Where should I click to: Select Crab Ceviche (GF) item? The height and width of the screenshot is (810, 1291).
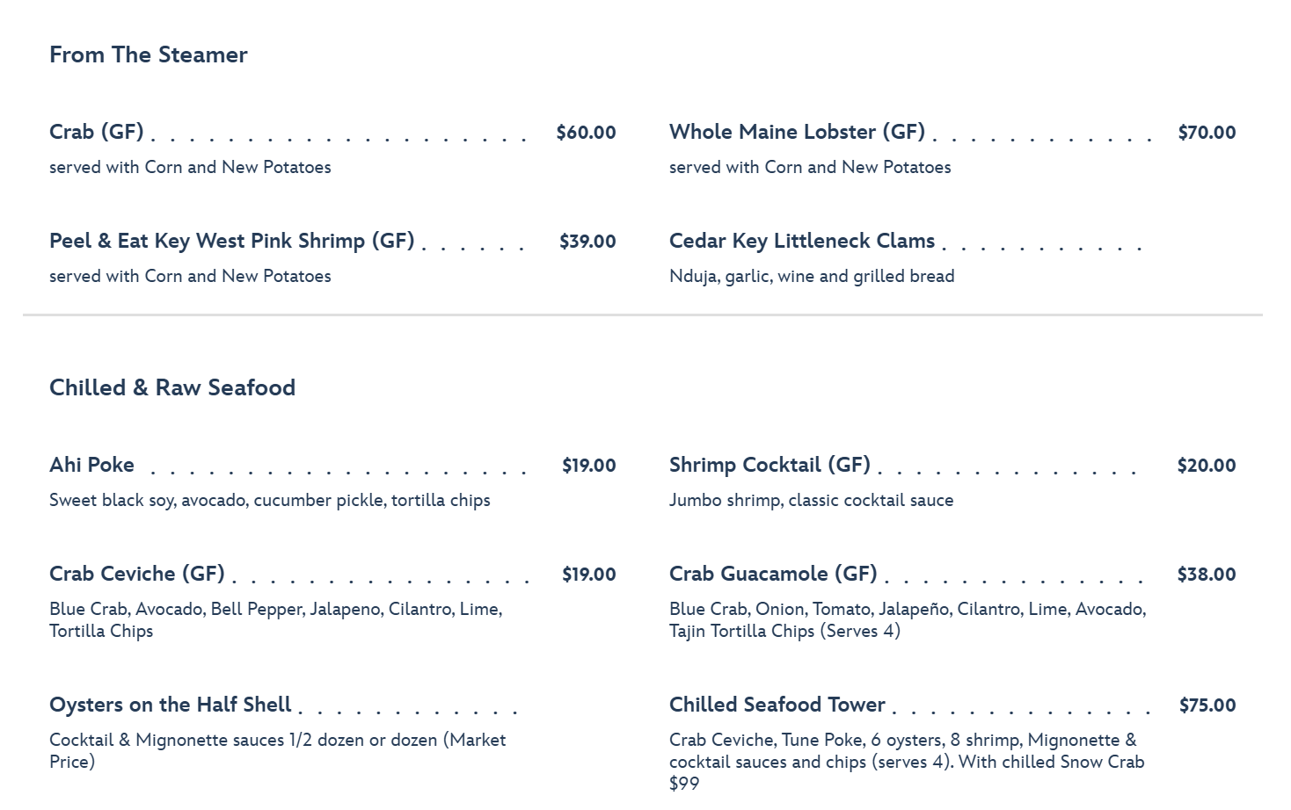point(137,574)
